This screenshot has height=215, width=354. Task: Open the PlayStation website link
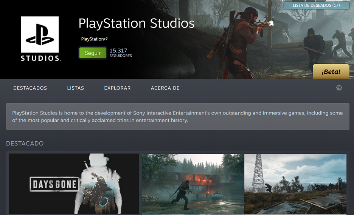(92, 39)
